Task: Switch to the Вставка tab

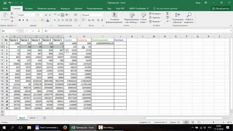Action: pos(29,9)
